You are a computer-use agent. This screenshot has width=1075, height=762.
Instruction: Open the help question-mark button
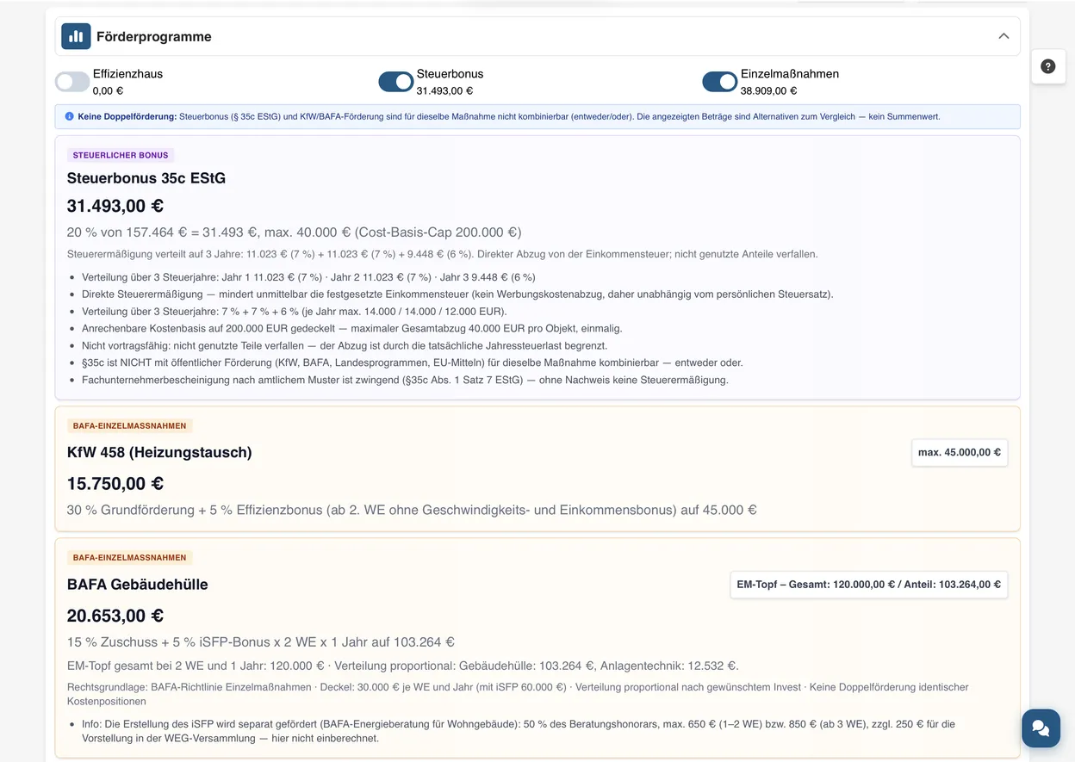(x=1047, y=66)
